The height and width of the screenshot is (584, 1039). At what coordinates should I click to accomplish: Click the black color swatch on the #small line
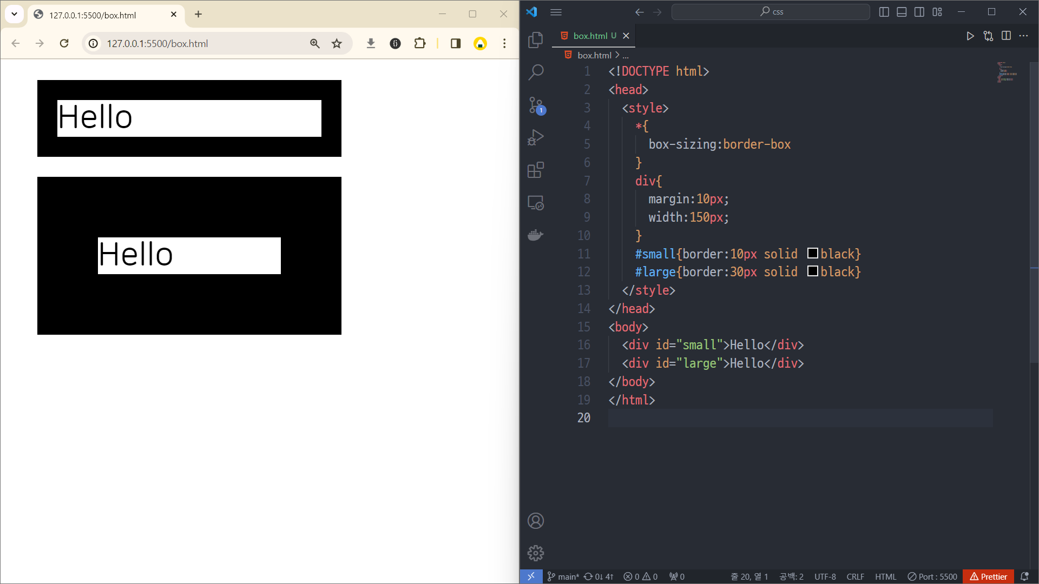point(812,253)
